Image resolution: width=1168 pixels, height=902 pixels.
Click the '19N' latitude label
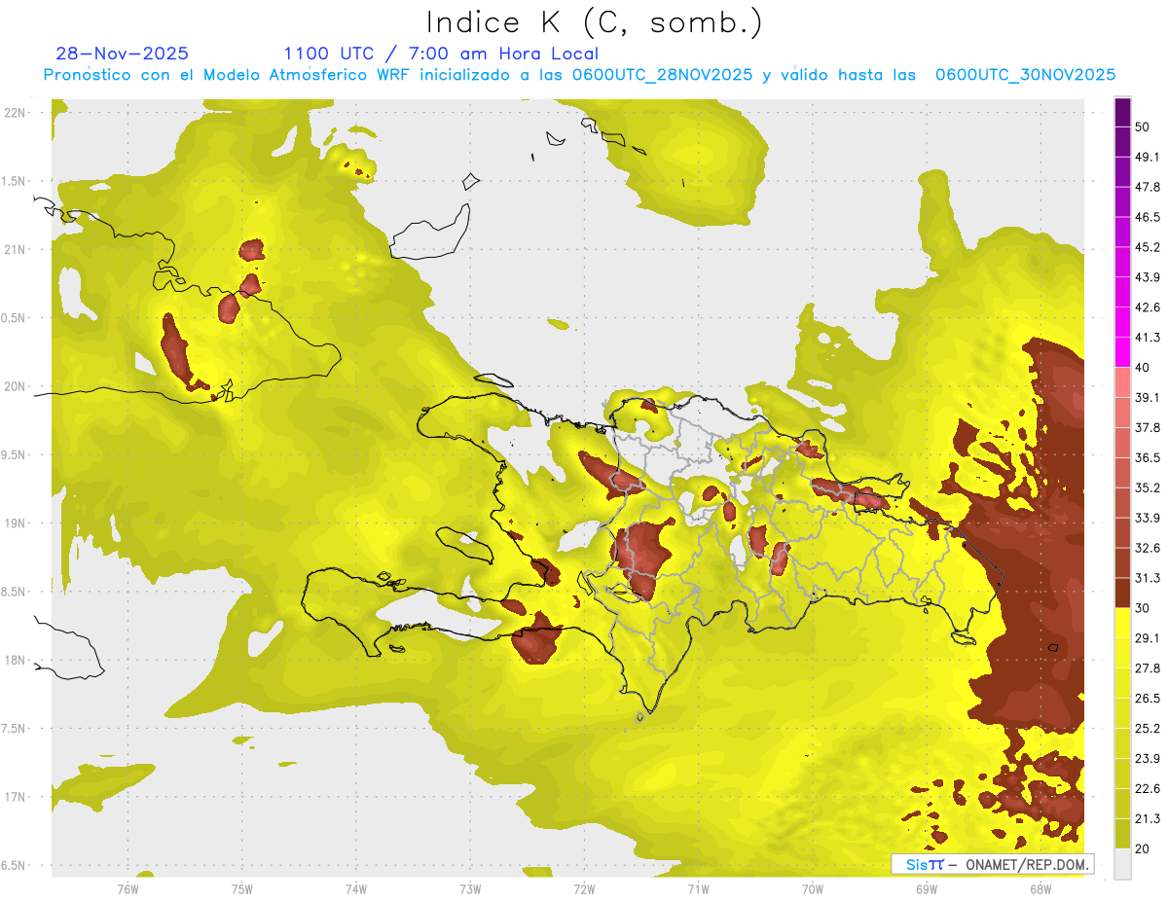click(x=16, y=523)
